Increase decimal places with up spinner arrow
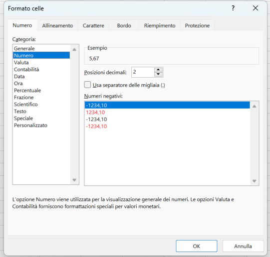 pyautogui.click(x=158, y=70)
